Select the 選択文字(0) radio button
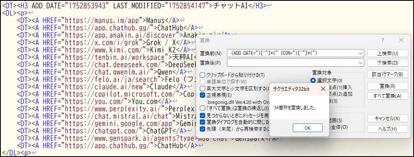The width and height of the screenshot is (414, 157). [313, 80]
